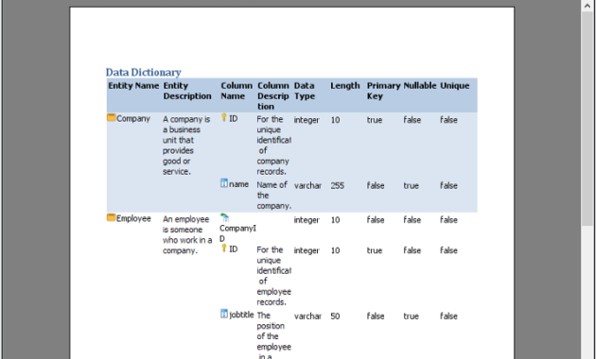This screenshot has height=359, width=596.
Task: Click Primary Key 'false' in name row
Action: click(376, 185)
